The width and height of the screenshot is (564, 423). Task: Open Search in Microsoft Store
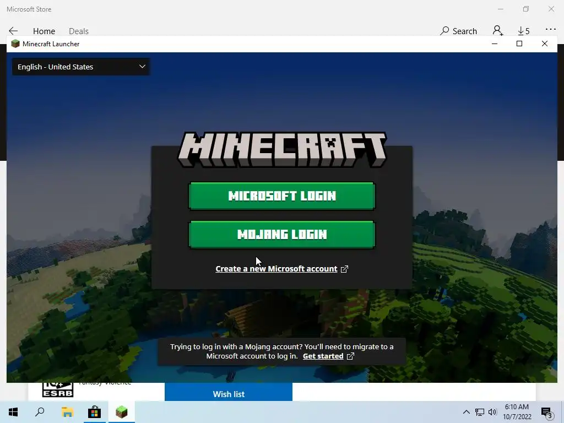[459, 31]
